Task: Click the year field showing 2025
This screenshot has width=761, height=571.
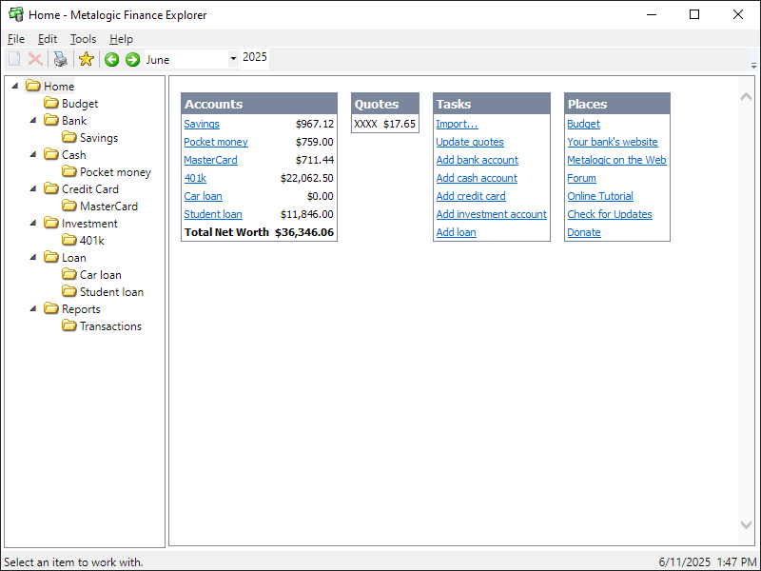Action: pos(255,58)
